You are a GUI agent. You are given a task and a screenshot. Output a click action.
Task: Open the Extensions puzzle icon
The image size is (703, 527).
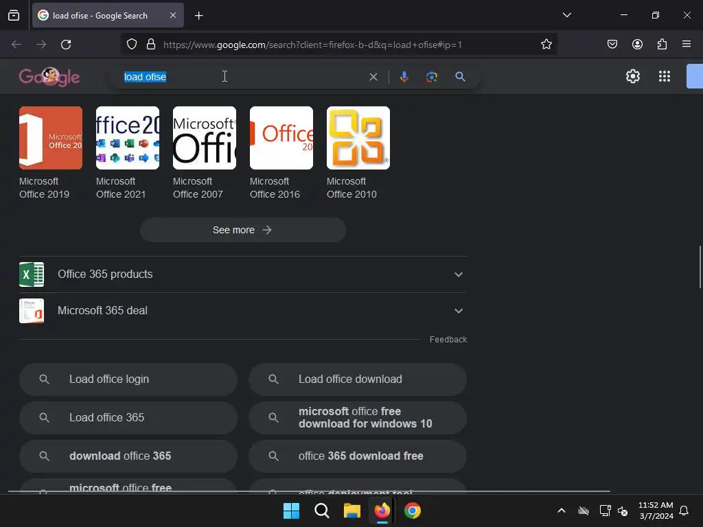click(x=662, y=44)
